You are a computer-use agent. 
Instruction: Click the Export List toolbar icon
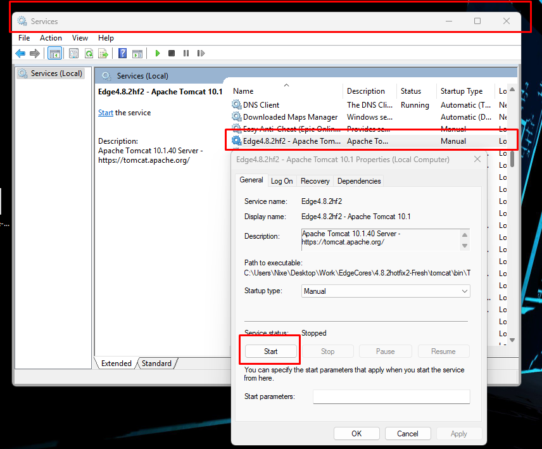point(103,54)
